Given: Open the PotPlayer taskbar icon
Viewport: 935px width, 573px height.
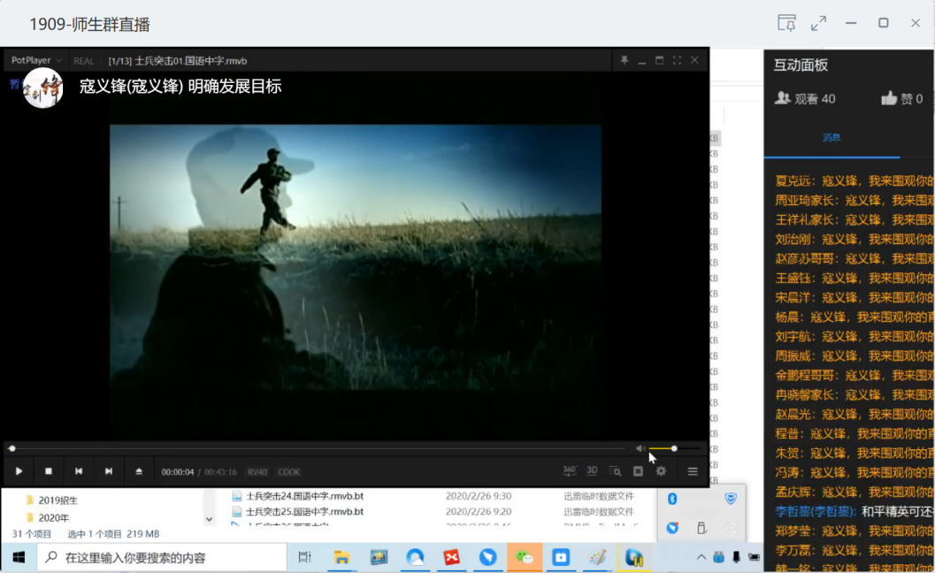Looking at the screenshot, I should tap(634, 557).
